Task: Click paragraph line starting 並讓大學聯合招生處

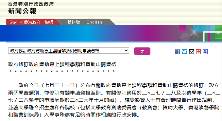Action: click(114, 108)
